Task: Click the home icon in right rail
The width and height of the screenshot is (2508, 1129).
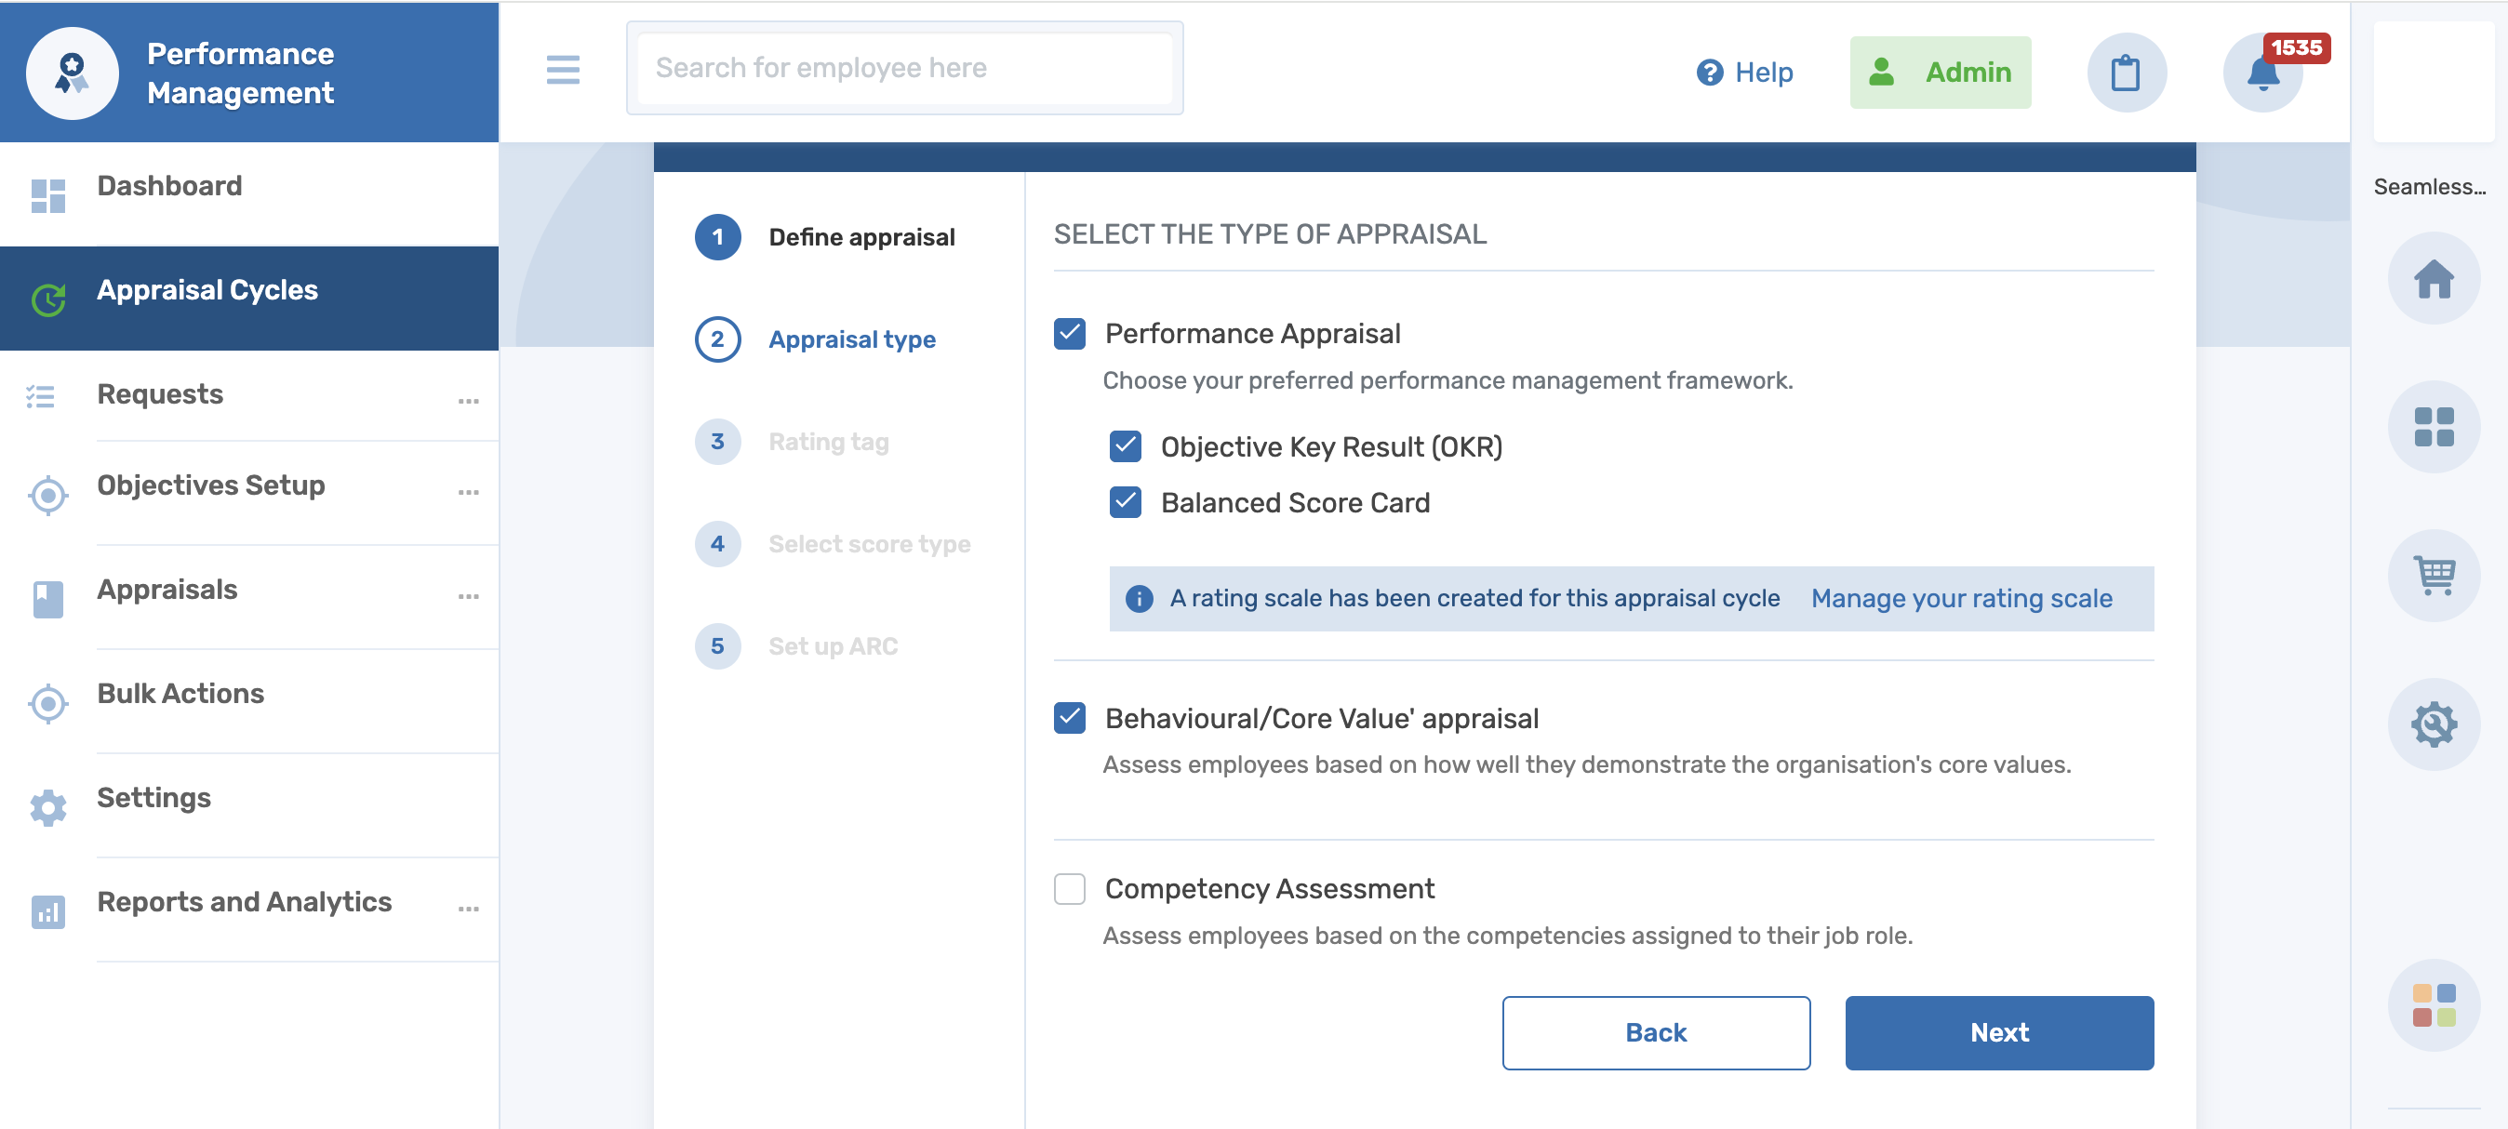Action: click(2433, 279)
